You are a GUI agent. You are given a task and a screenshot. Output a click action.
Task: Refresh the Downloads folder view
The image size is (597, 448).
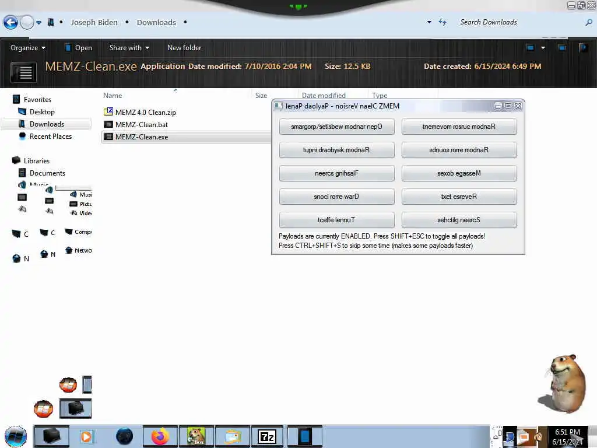pyautogui.click(x=443, y=22)
